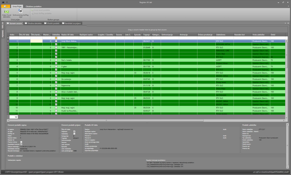This screenshot has height=175, width=291.
Task: Open the Vhodni podatki tab
Action: tap(52, 23)
